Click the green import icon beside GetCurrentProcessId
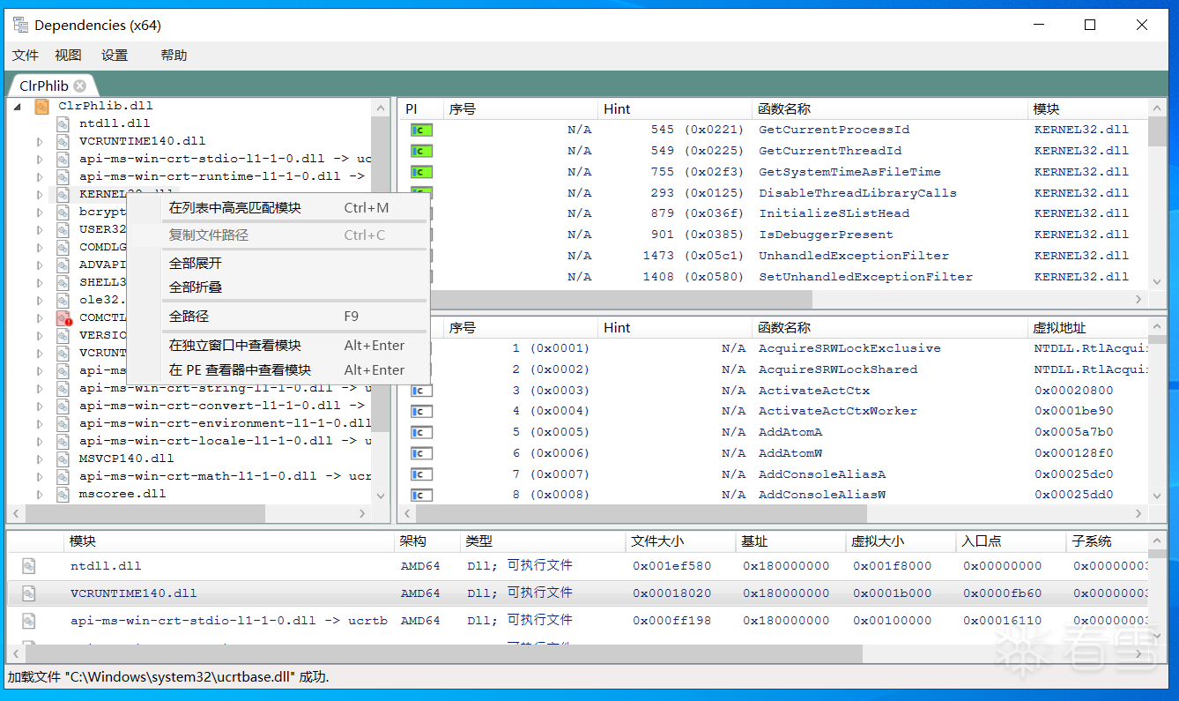 tap(422, 130)
